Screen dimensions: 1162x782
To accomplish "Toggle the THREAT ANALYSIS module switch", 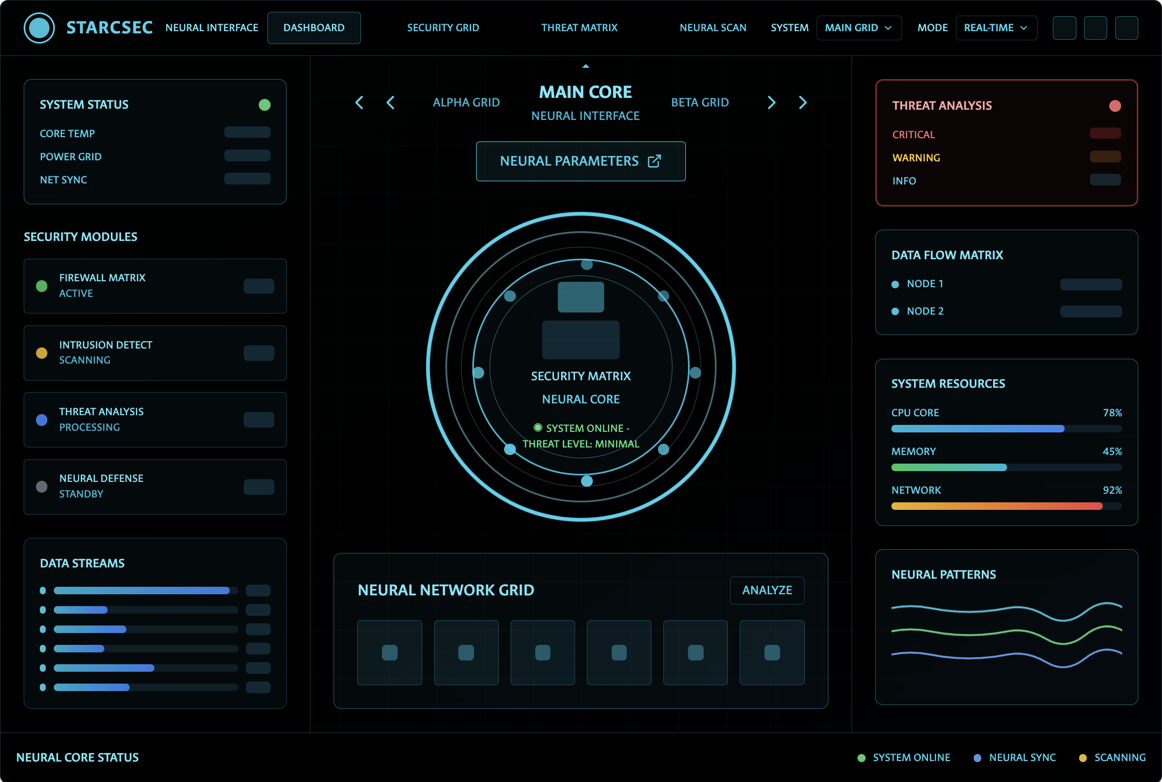I will [259, 420].
